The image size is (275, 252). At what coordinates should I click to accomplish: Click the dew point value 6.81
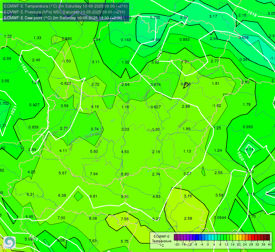tap(94, 196)
